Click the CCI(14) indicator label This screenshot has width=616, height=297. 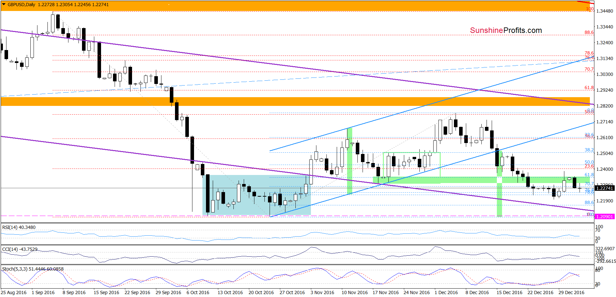pos(20,249)
